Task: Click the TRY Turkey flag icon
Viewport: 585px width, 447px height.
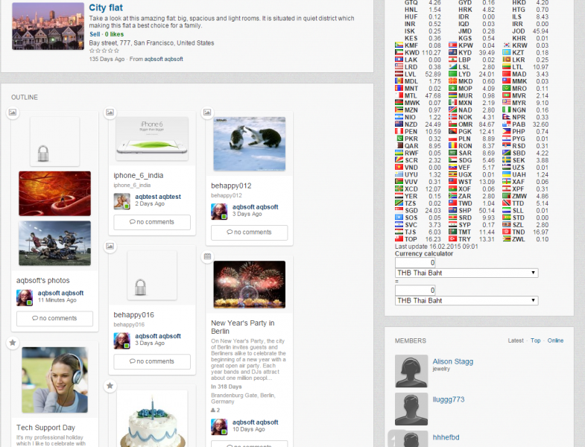Action: click(x=452, y=239)
